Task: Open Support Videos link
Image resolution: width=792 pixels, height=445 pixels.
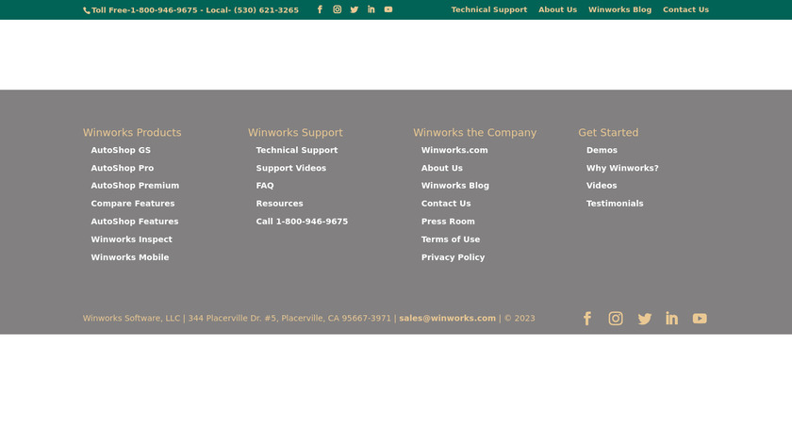Action: coord(291,168)
